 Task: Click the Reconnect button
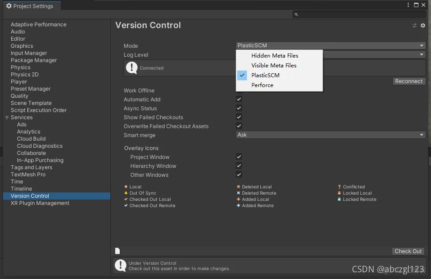[409, 81]
